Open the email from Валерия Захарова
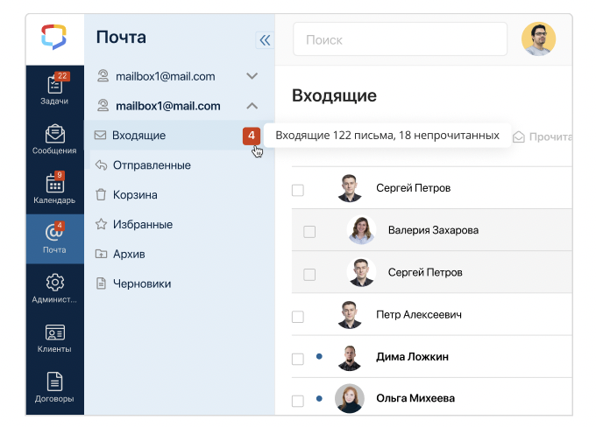The width and height of the screenshot is (596, 427). [x=432, y=230]
